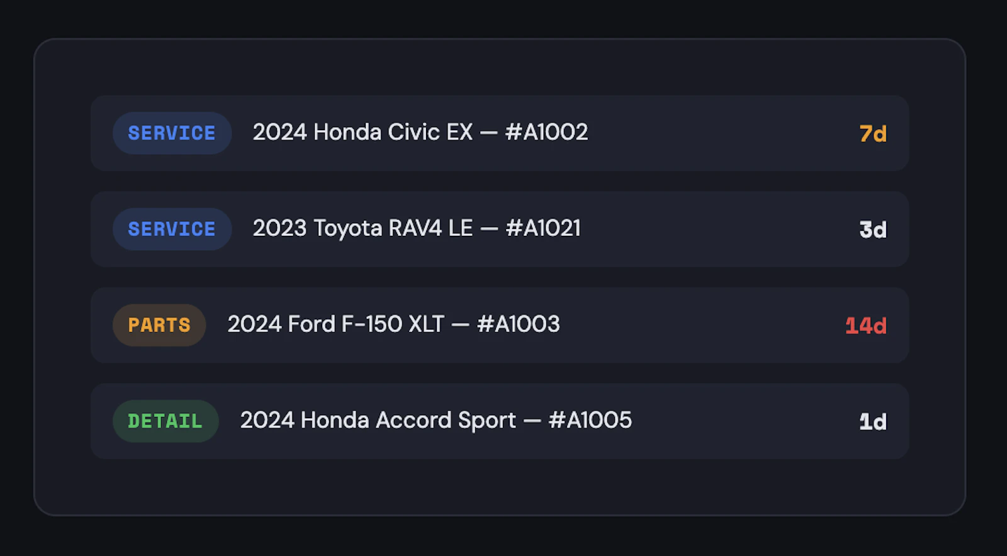Click the SERVICE badge on the Toyota RAV4 row
Viewport: 1007px width, 556px height.
(172, 229)
